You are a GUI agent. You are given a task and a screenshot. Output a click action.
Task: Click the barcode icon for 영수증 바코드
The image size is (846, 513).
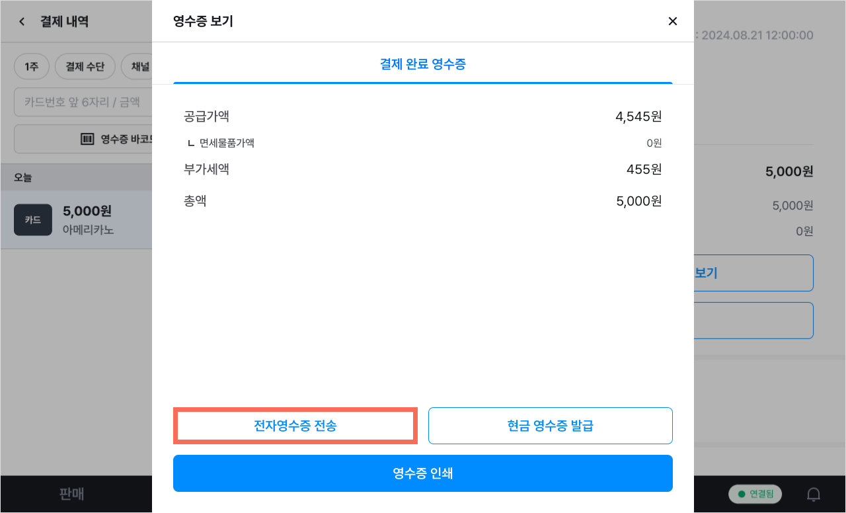[x=87, y=139]
